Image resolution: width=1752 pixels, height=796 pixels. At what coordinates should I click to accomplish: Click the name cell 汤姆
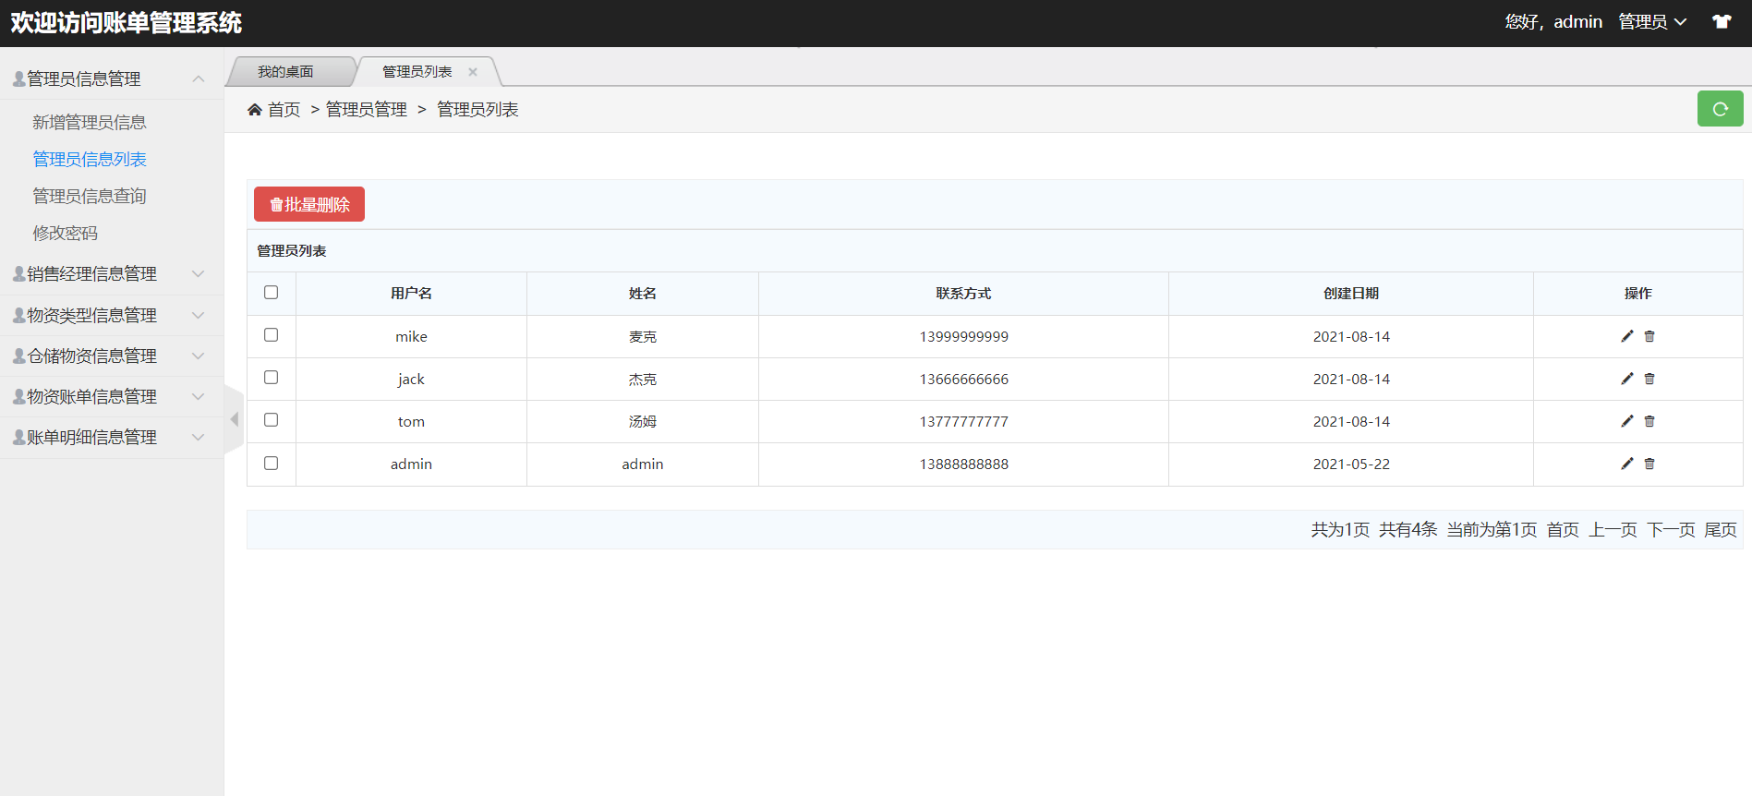point(643,421)
